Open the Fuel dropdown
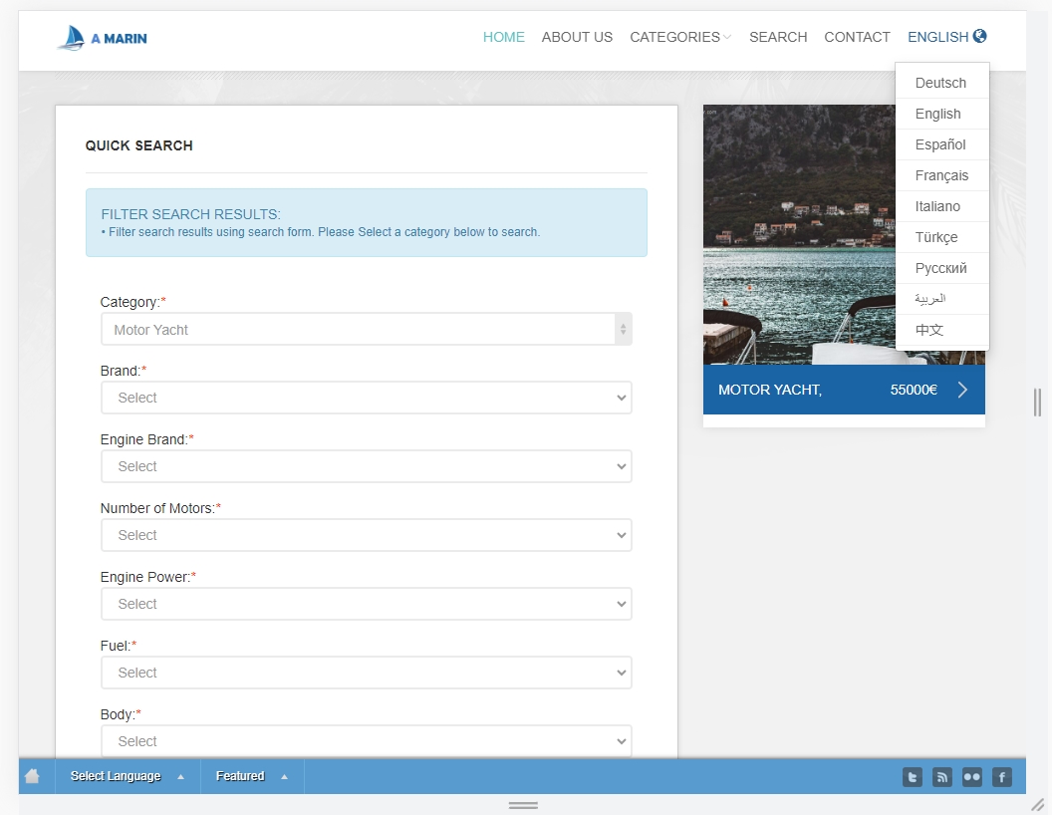 coord(367,673)
